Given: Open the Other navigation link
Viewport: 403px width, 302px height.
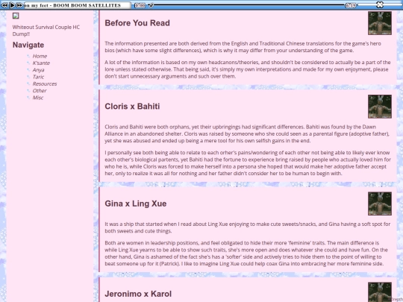Looking at the screenshot, I should coord(40,91).
